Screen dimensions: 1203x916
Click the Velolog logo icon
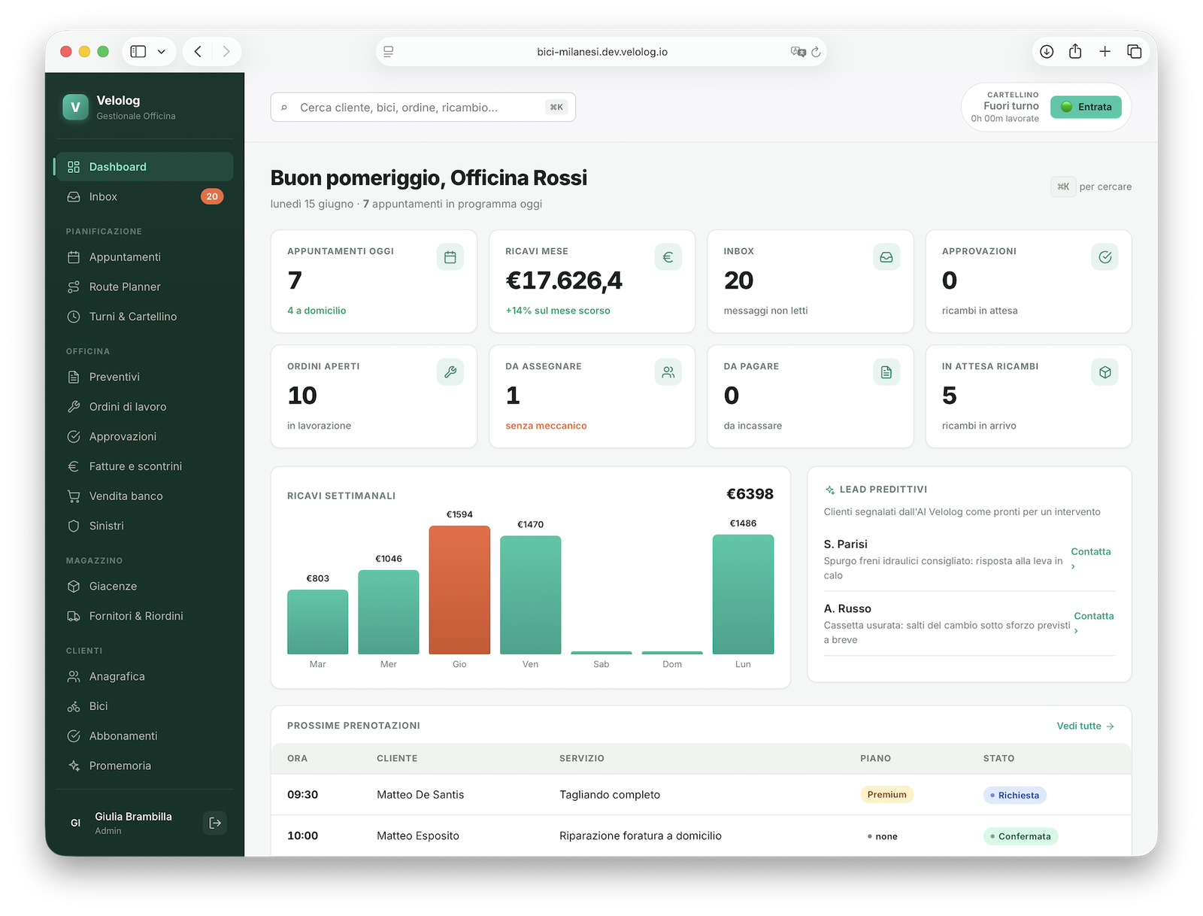[75, 107]
